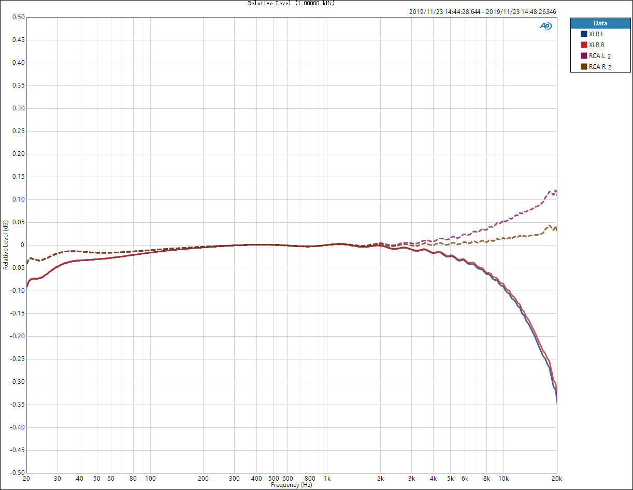Click the Relative Level (1.00000 kHz) graph title
The image size is (633, 490).
point(291,3)
